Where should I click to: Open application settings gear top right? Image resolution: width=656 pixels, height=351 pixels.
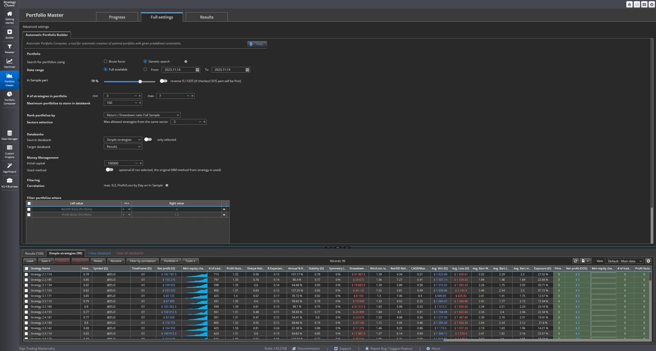651,4
